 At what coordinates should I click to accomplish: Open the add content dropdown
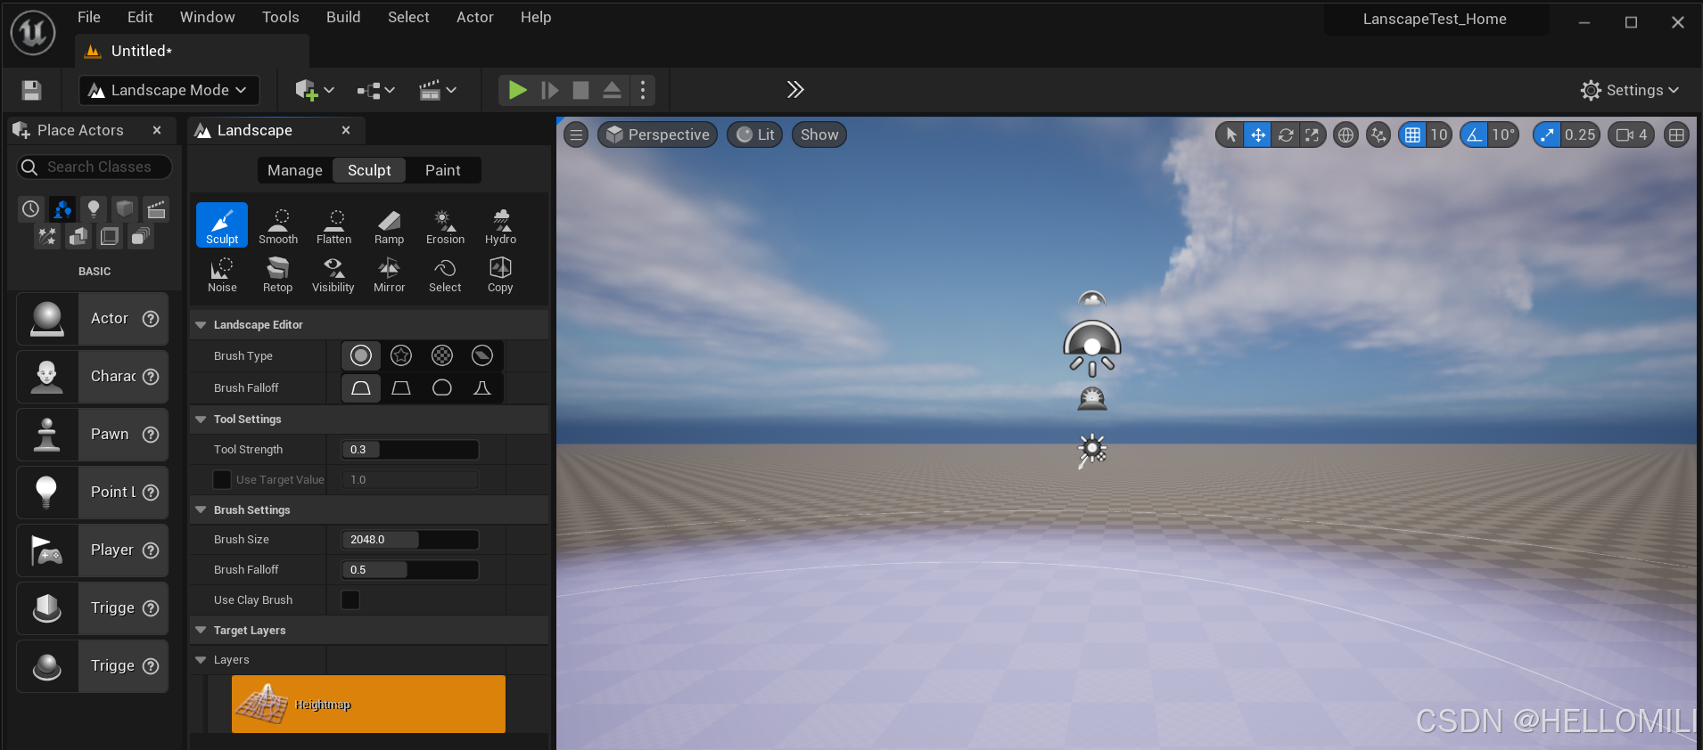pyautogui.click(x=315, y=90)
